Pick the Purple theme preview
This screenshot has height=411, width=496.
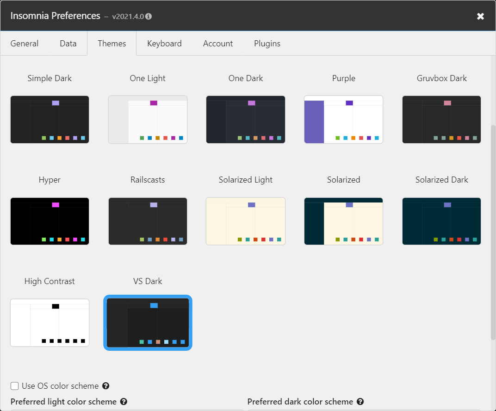343,120
